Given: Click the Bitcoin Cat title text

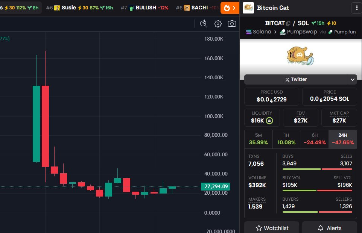Looking at the screenshot, I should coord(273,8).
